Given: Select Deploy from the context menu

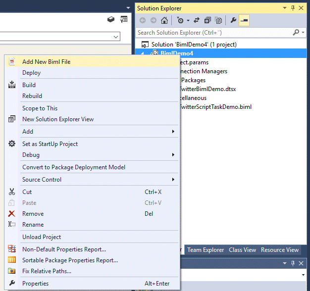Looking at the screenshot, I should tap(92, 73).
